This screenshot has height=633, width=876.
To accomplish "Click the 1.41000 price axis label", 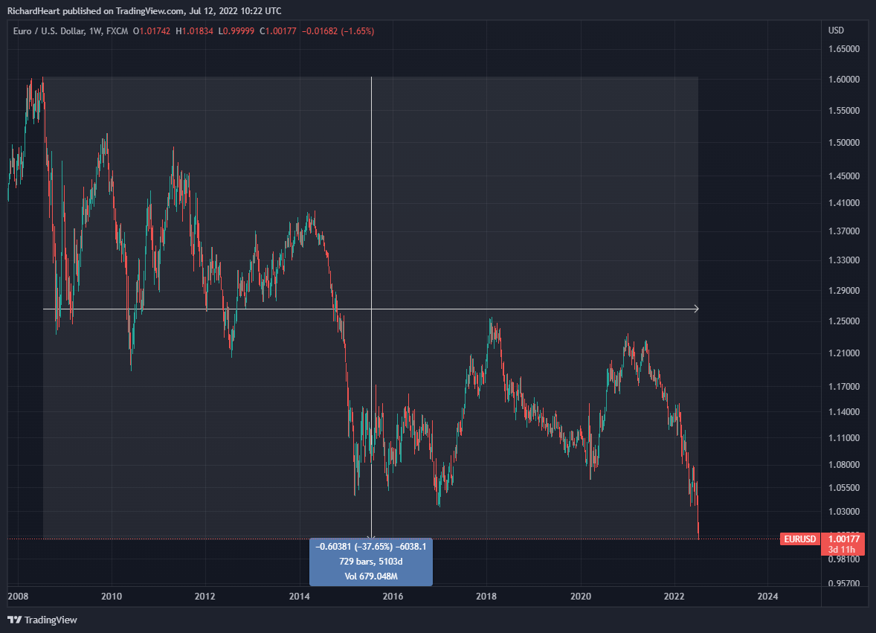I will tap(843, 203).
